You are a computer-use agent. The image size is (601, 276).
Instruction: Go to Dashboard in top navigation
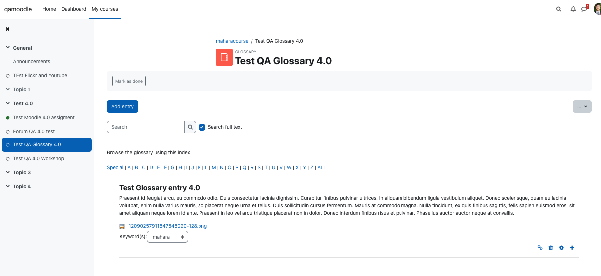74,9
